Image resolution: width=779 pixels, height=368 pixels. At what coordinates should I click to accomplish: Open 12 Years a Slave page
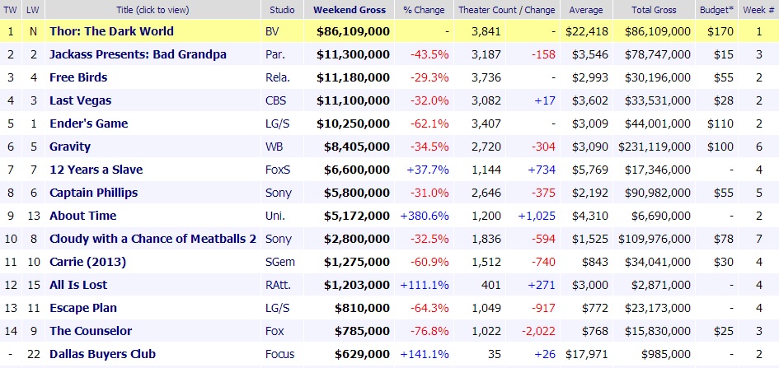[x=96, y=170]
